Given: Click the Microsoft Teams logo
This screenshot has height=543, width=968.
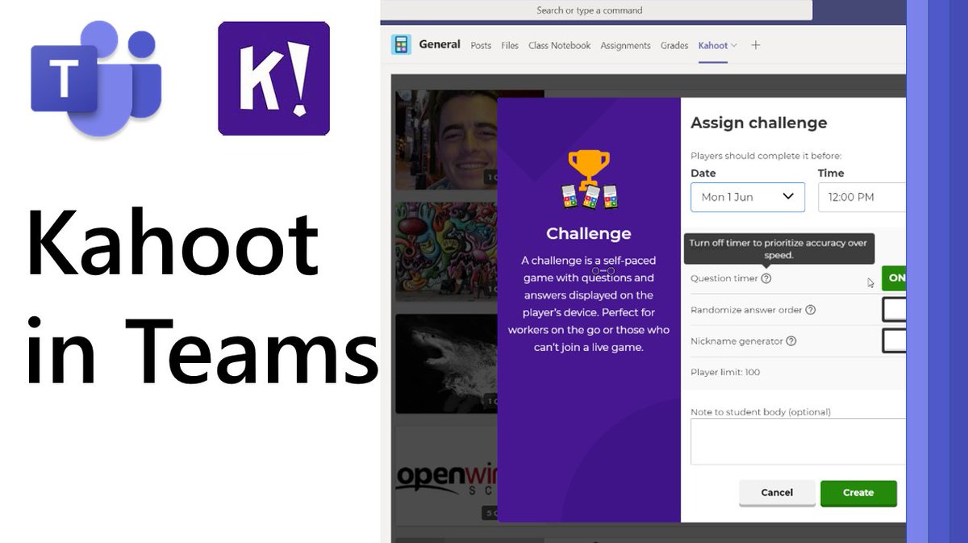Looking at the screenshot, I should tap(96, 79).
